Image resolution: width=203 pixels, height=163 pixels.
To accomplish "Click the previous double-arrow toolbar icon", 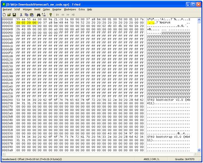I will 63,15.
